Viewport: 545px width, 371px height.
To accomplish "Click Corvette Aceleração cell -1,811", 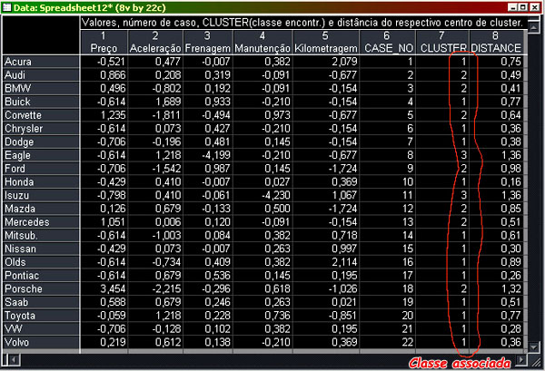I will (155, 115).
